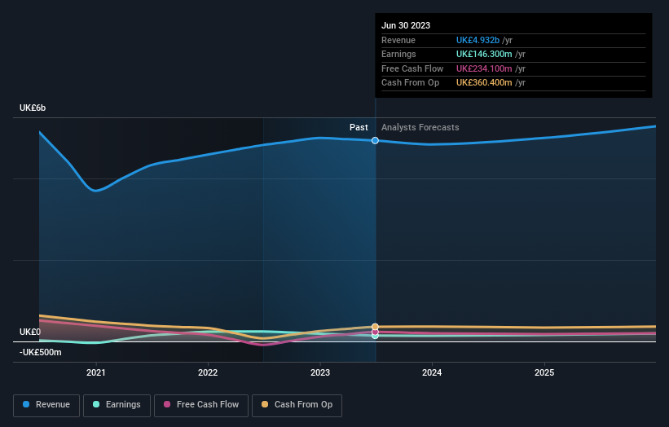Click the 2024 x-axis label
669x427 pixels.
pos(432,372)
